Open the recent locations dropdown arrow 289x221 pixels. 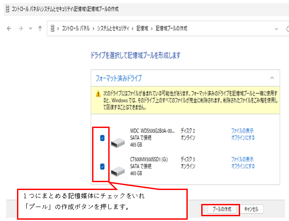pos(30,28)
